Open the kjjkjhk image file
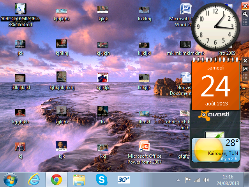Screen dimensions: 249x187 (62, 111)
